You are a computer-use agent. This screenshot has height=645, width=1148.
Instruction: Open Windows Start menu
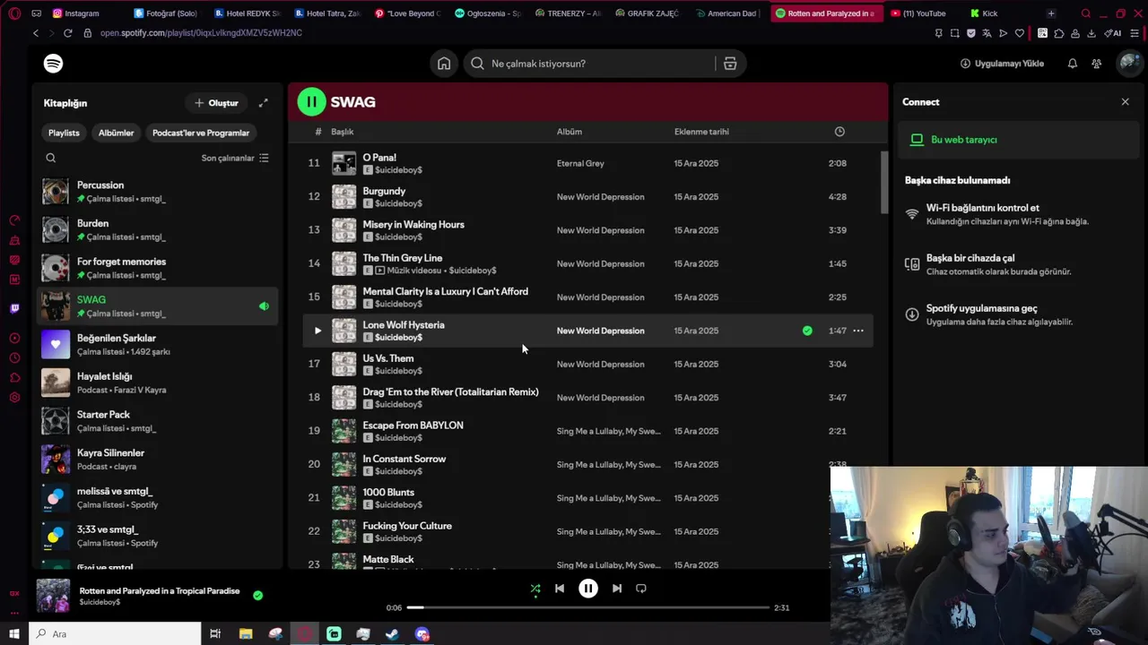click(x=14, y=633)
